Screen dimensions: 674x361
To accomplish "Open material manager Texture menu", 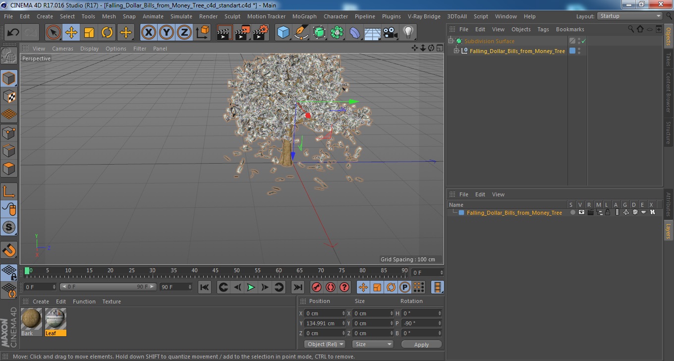I will point(112,301).
